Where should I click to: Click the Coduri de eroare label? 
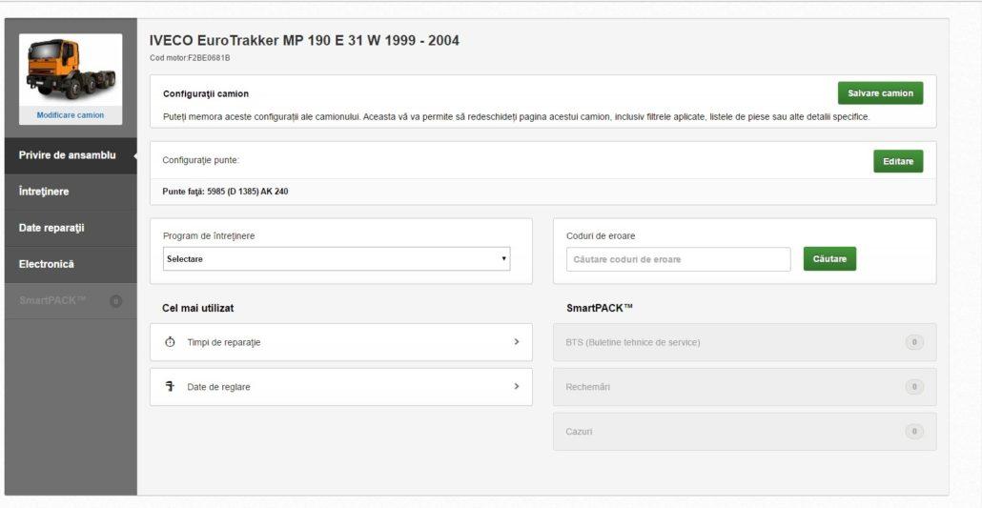[601, 236]
